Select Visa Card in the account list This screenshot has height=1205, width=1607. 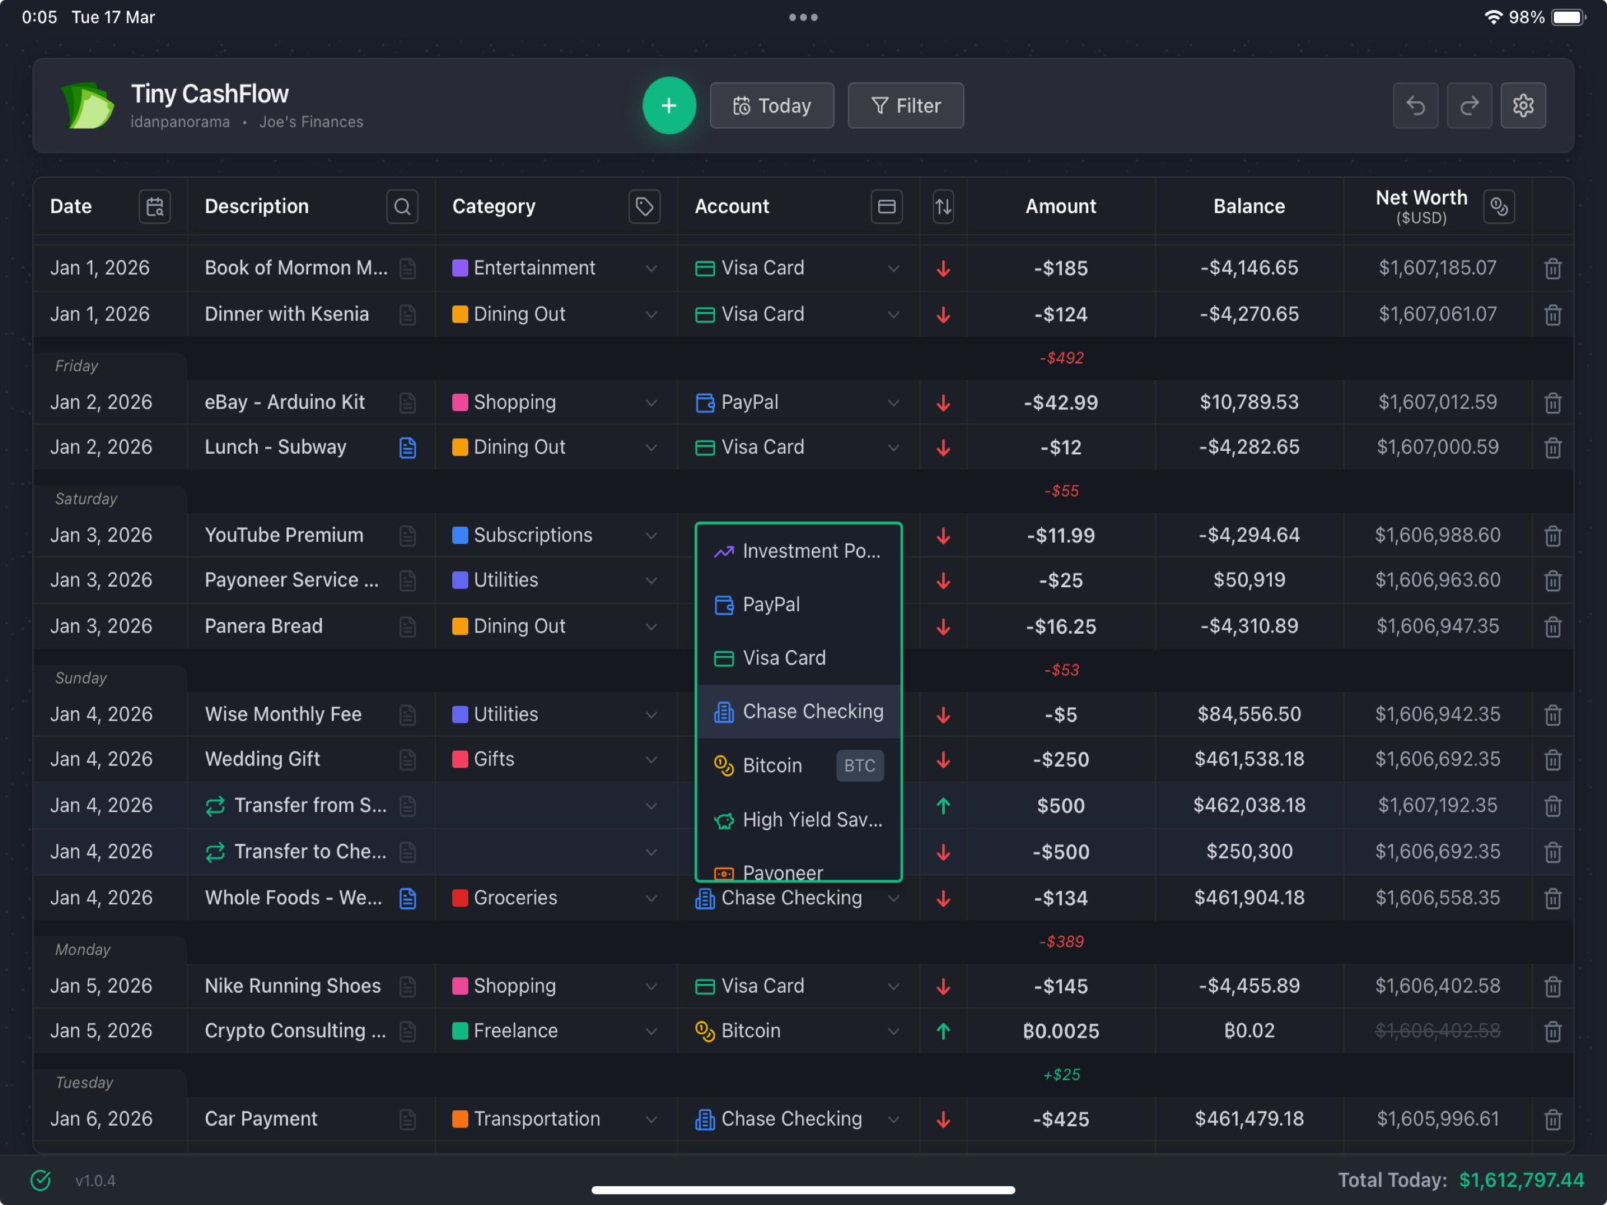pyautogui.click(x=798, y=658)
